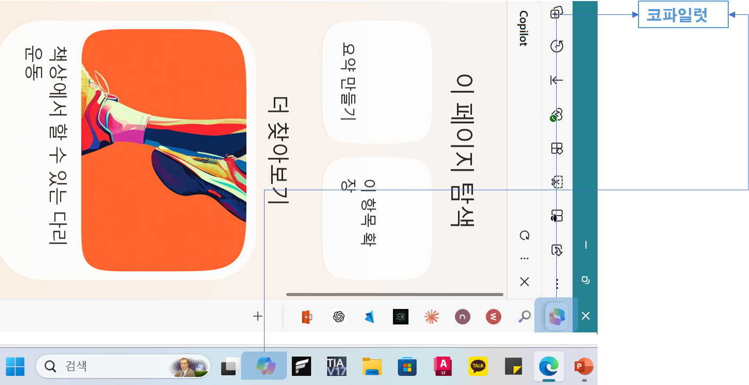The width and height of the screenshot is (749, 385).
Task: Open Edge history icon
Action: (x=557, y=46)
